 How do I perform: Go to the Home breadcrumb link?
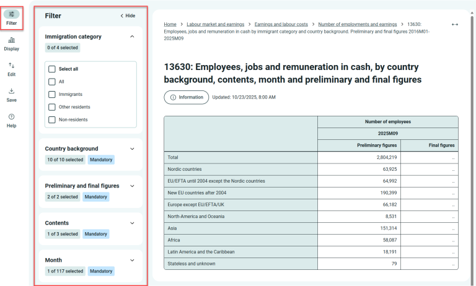point(170,24)
